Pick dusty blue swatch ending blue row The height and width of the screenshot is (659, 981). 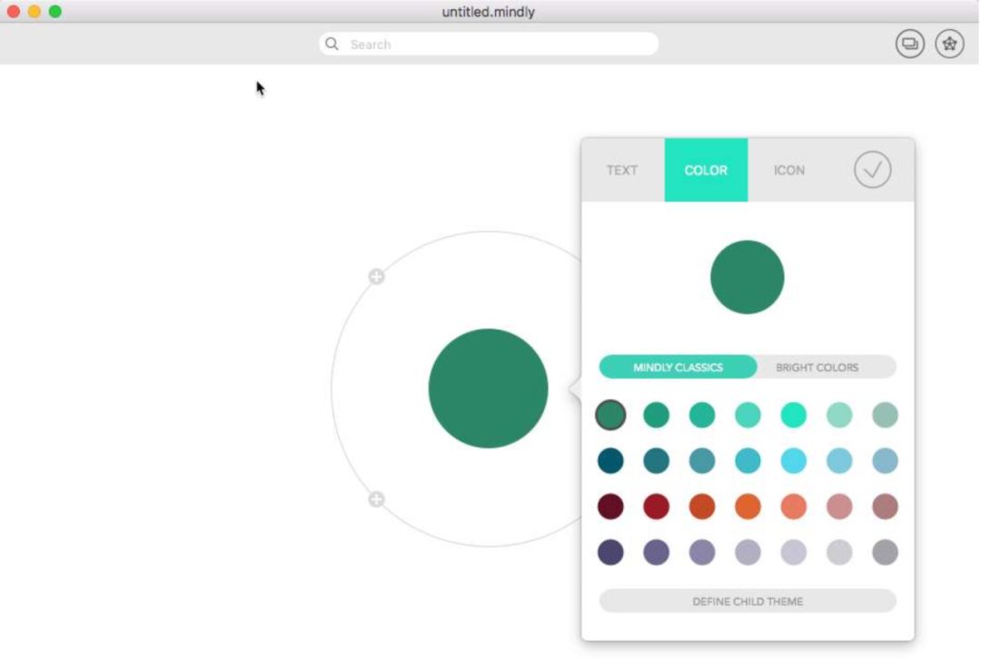tap(885, 461)
